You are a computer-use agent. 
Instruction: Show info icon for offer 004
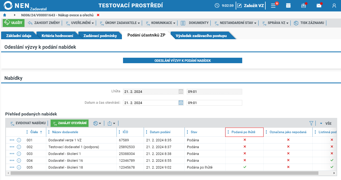19,160
